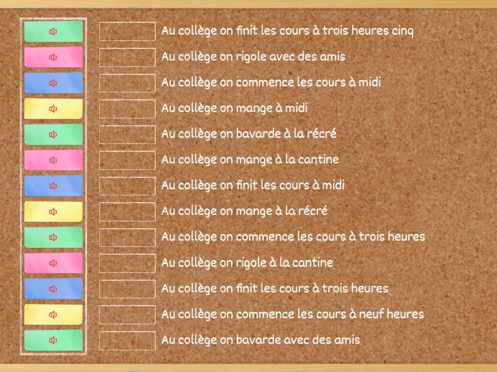497x372 pixels.
Task: Select answer box for 'finit les cours à trois heures'
Action: (127, 289)
